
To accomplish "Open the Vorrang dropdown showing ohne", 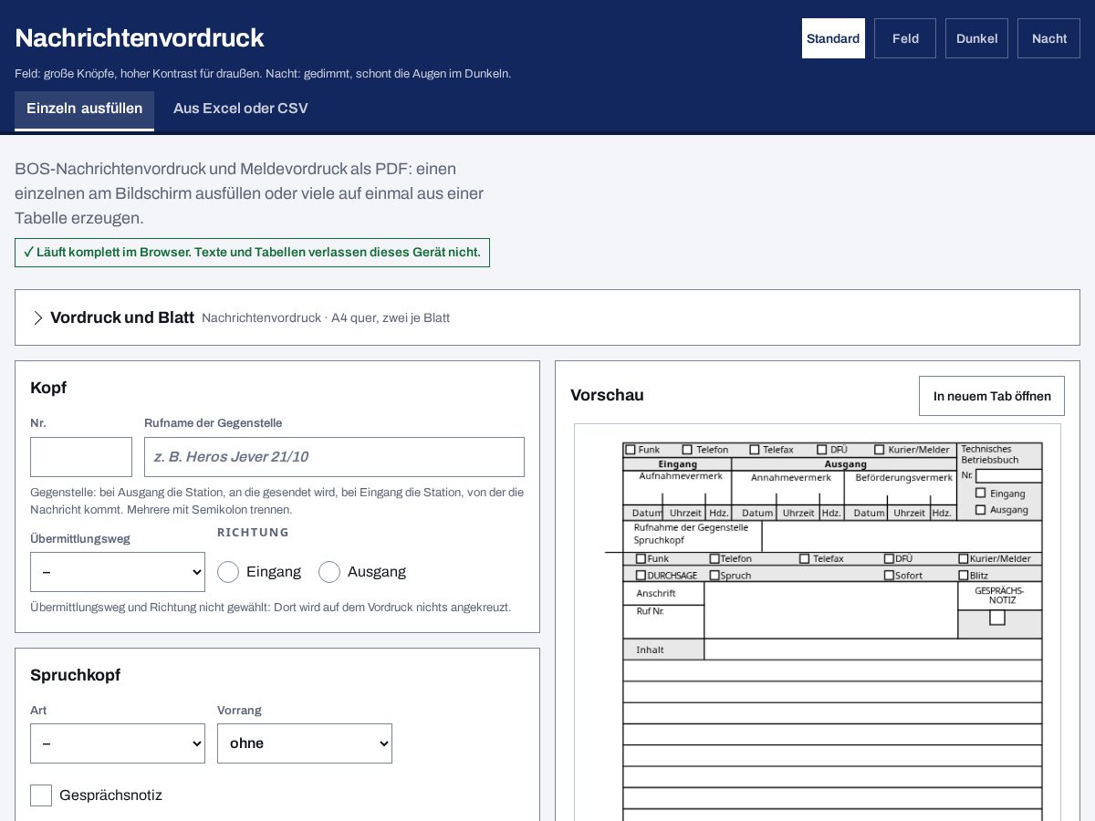I will tap(305, 743).
